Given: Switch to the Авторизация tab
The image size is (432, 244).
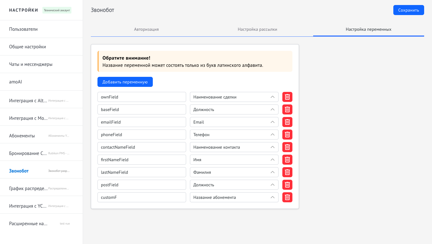Looking at the screenshot, I should [147, 29].
